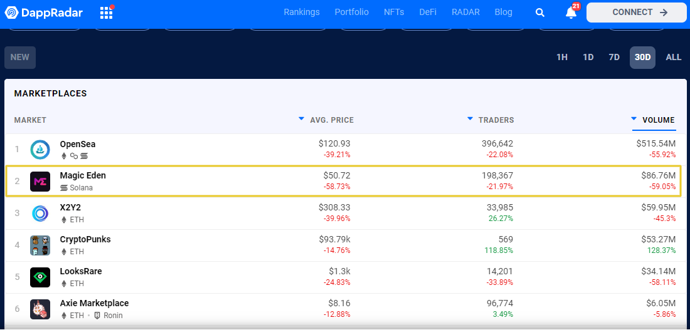Click the $515.54M volume value
This screenshot has width=690, height=330.
click(x=655, y=143)
